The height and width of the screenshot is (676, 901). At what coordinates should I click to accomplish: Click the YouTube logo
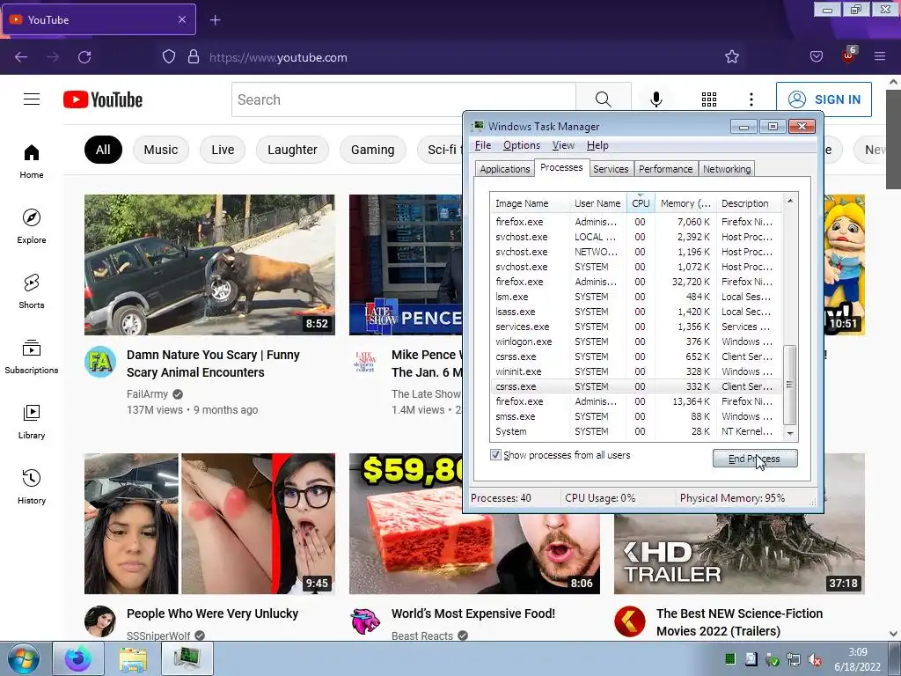(x=103, y=99)
